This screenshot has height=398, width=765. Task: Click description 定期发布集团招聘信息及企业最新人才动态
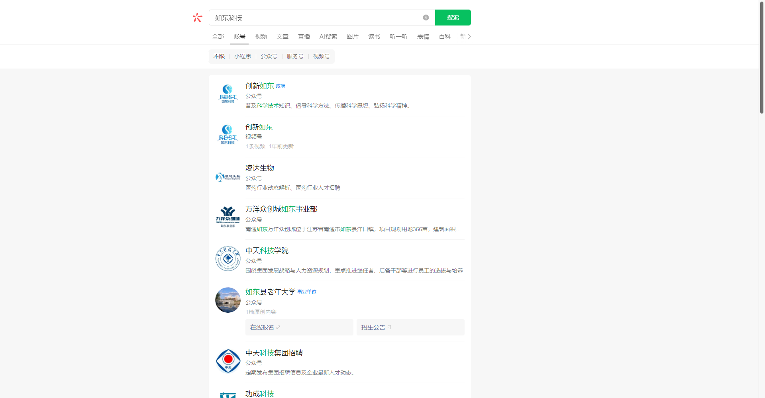(x=300, y=373)
